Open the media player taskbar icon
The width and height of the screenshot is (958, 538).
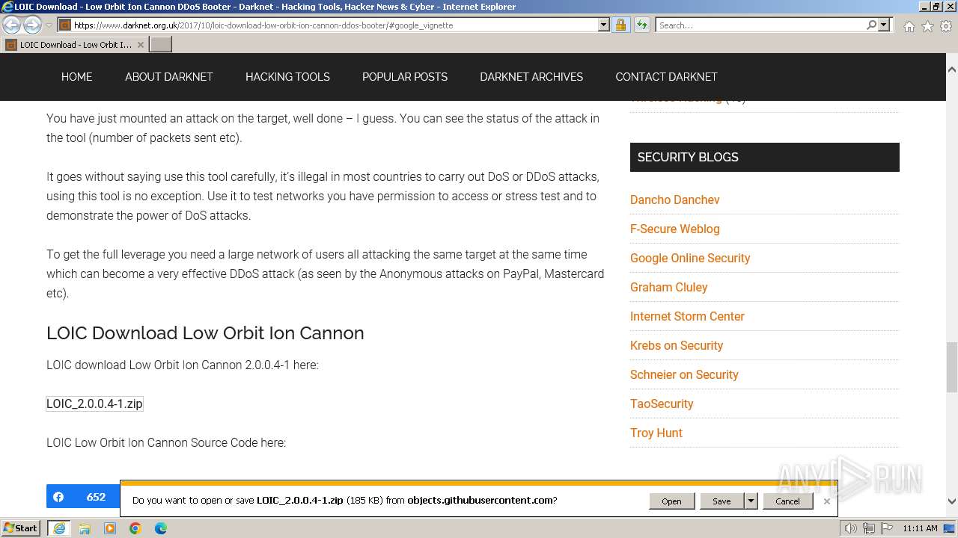110,528
